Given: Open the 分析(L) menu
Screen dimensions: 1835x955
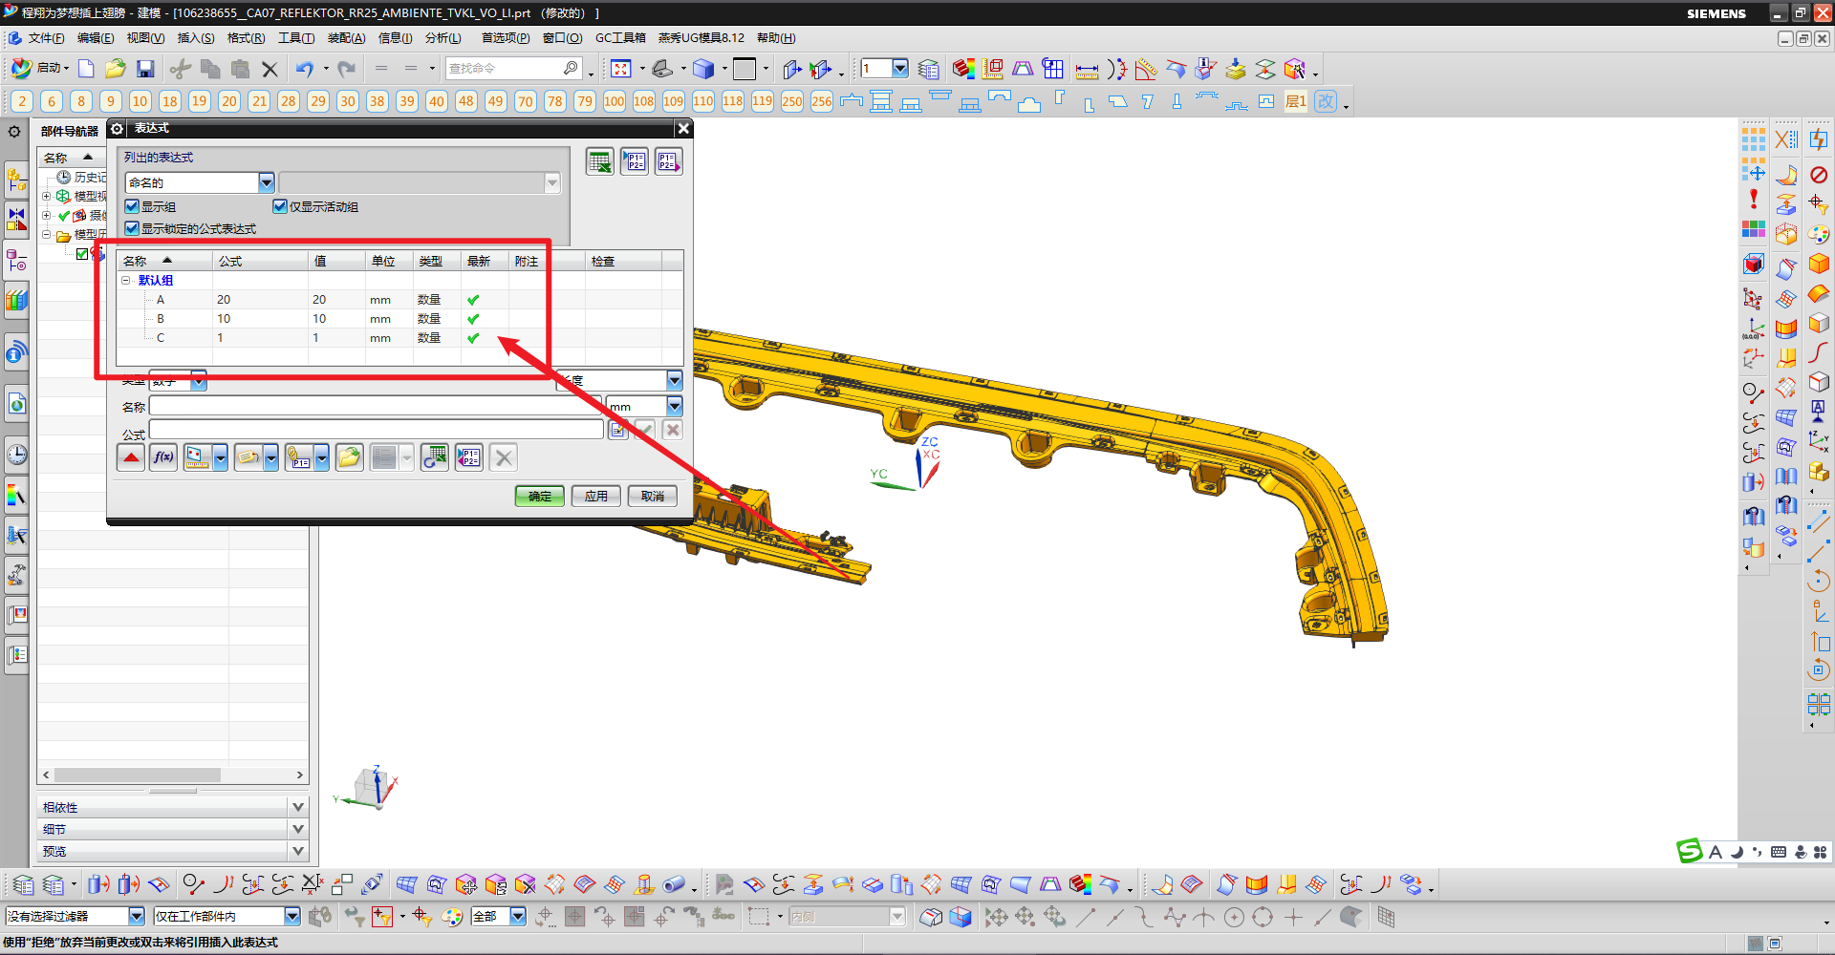Looking at the screenshot, I should pos(443,38).
